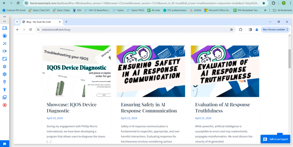Open BrowserStack settings gear icon
This screenshot has width=293, height=147.
(x=5, y=74)
